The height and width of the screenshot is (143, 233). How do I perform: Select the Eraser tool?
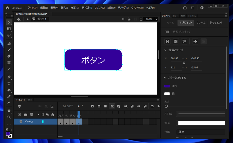[9, 56]
